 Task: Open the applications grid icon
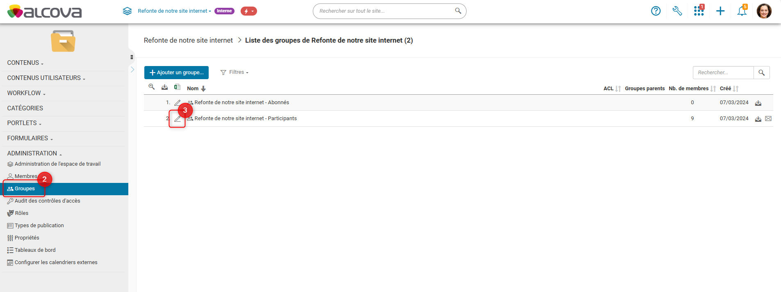(x=699, y=11)
